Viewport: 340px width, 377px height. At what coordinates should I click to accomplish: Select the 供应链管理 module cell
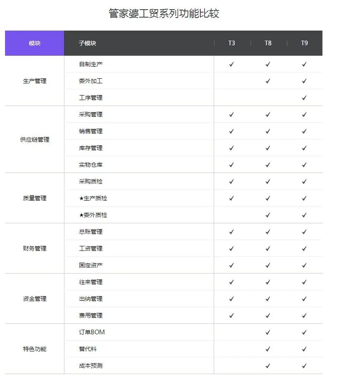click(x=35, y=139)
